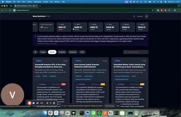Select the All category filter
The width and height of the screenshot is (181, 117).
pyautogui.click(x=35, y=52)
